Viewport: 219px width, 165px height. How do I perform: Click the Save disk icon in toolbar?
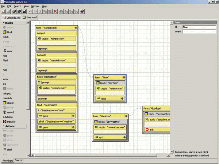coord(24,12)
